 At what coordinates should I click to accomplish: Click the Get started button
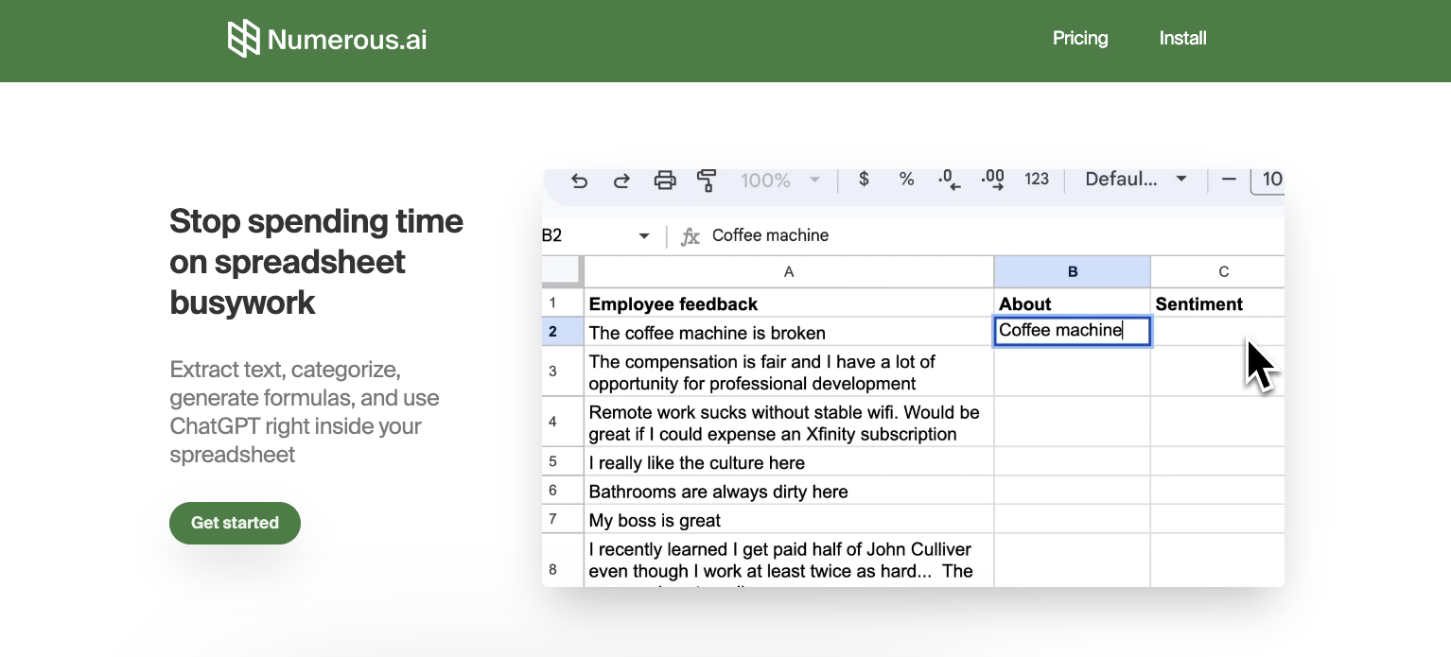(235, 523)
